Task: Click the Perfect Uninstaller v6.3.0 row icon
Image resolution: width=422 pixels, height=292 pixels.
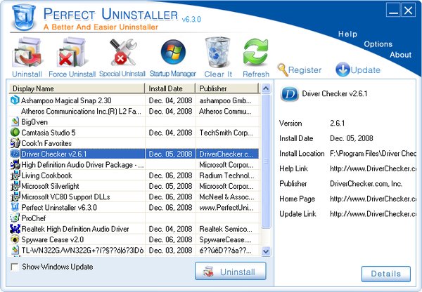Action: pos(15,207)
